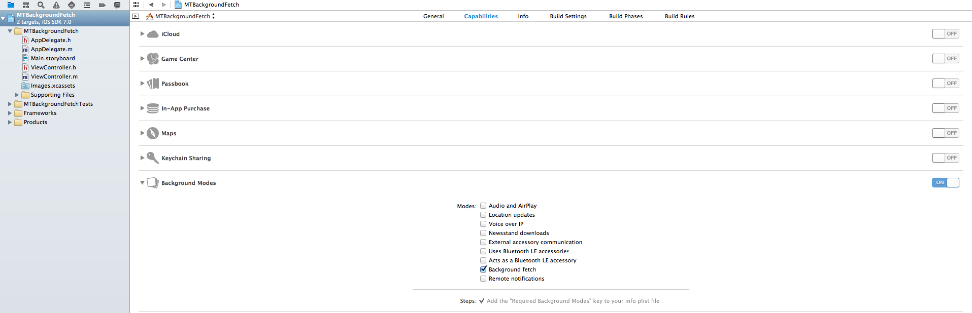Open the Debug navigator icon
This screenshot has width=972, height=313.
tap(87, 5)
